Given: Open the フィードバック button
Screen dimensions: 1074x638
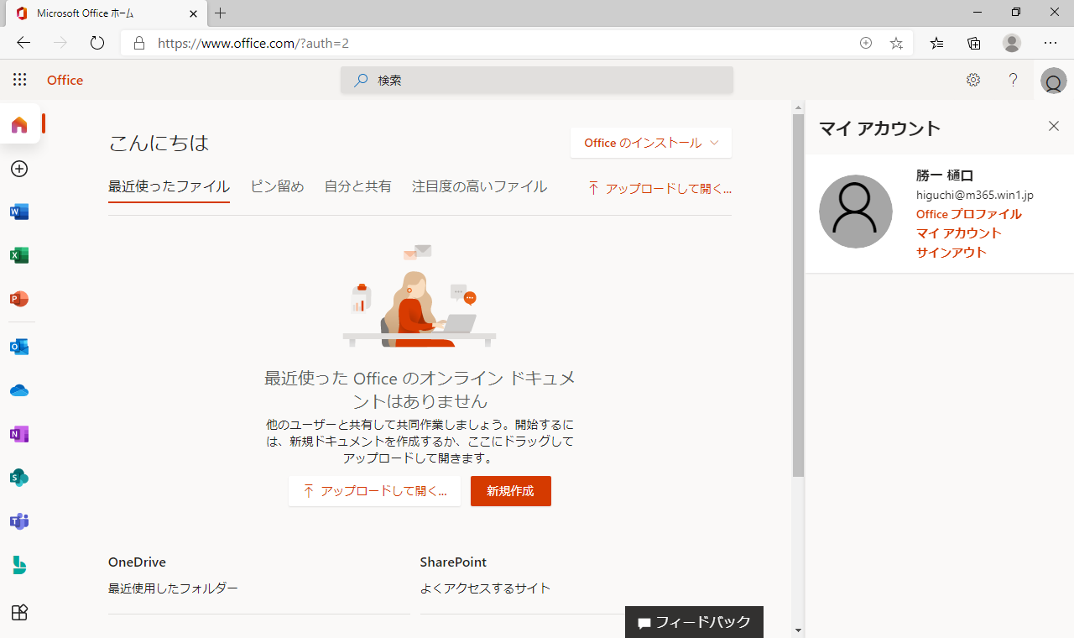Looking at the screenshot, I should click(694, 622).
